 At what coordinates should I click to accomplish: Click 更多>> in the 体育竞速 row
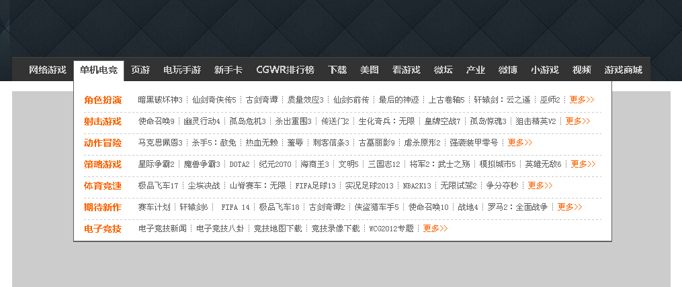tap(540, 185)
